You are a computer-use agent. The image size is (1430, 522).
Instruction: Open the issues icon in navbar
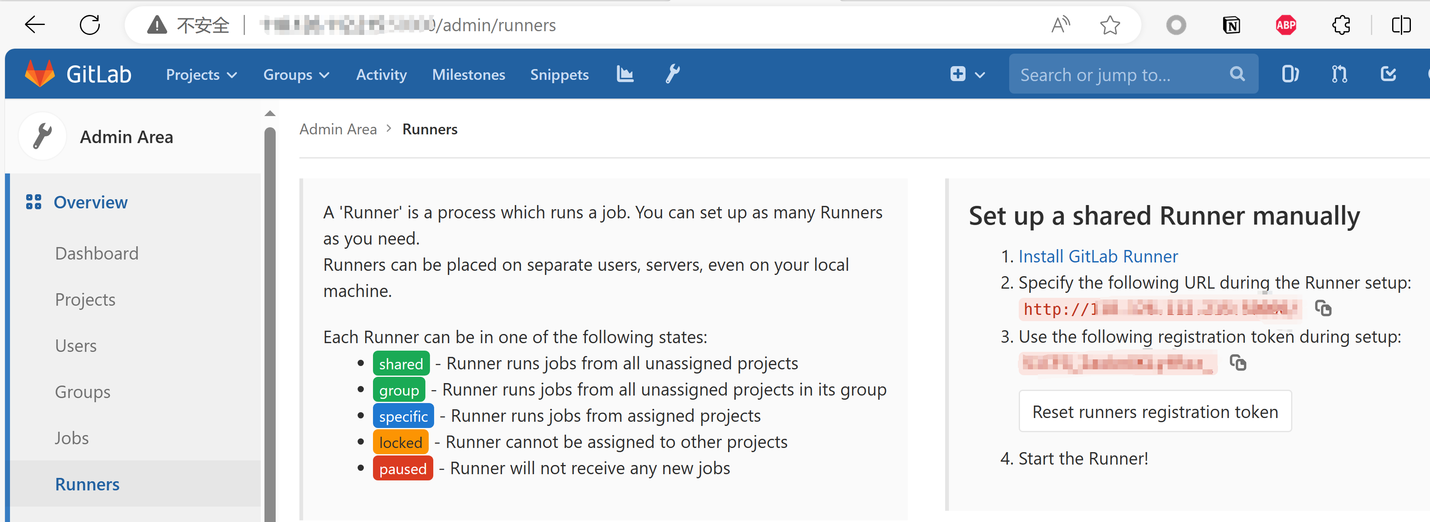tap(1290, 74)
